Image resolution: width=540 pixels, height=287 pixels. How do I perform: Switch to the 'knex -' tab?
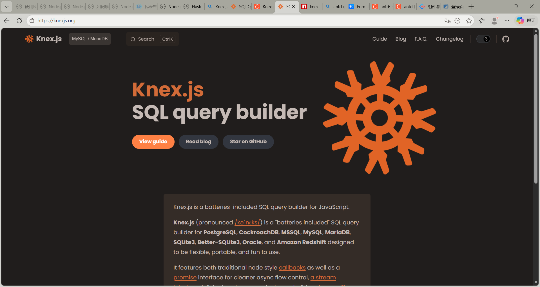click(x=311, y=6)
